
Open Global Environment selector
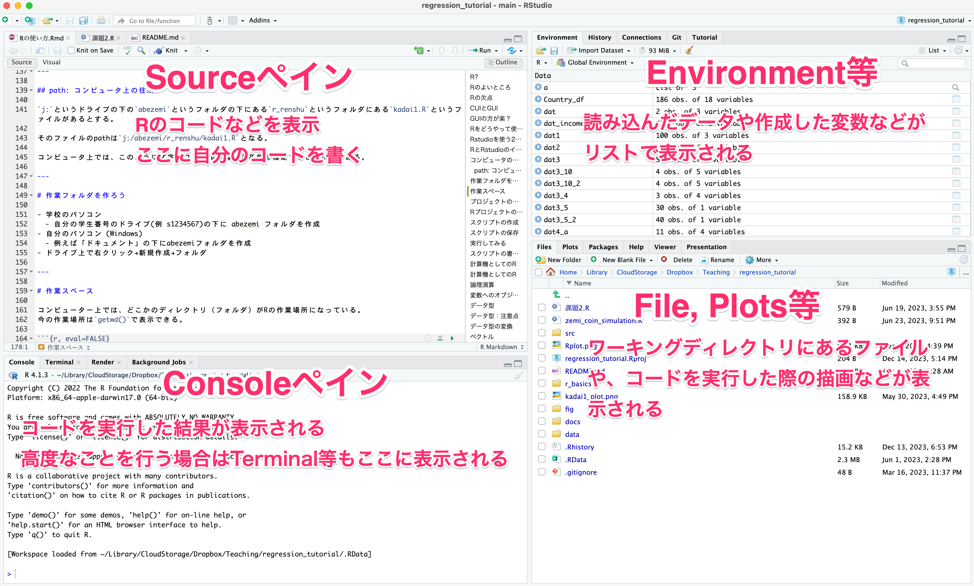pyautogui.click(x=596, y=62)
